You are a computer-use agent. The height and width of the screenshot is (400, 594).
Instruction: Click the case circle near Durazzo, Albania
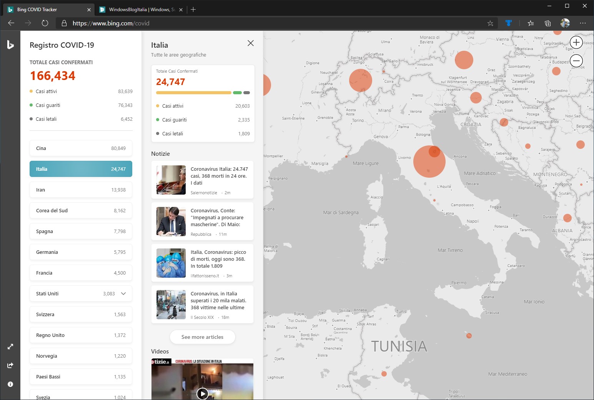point(567,218)
